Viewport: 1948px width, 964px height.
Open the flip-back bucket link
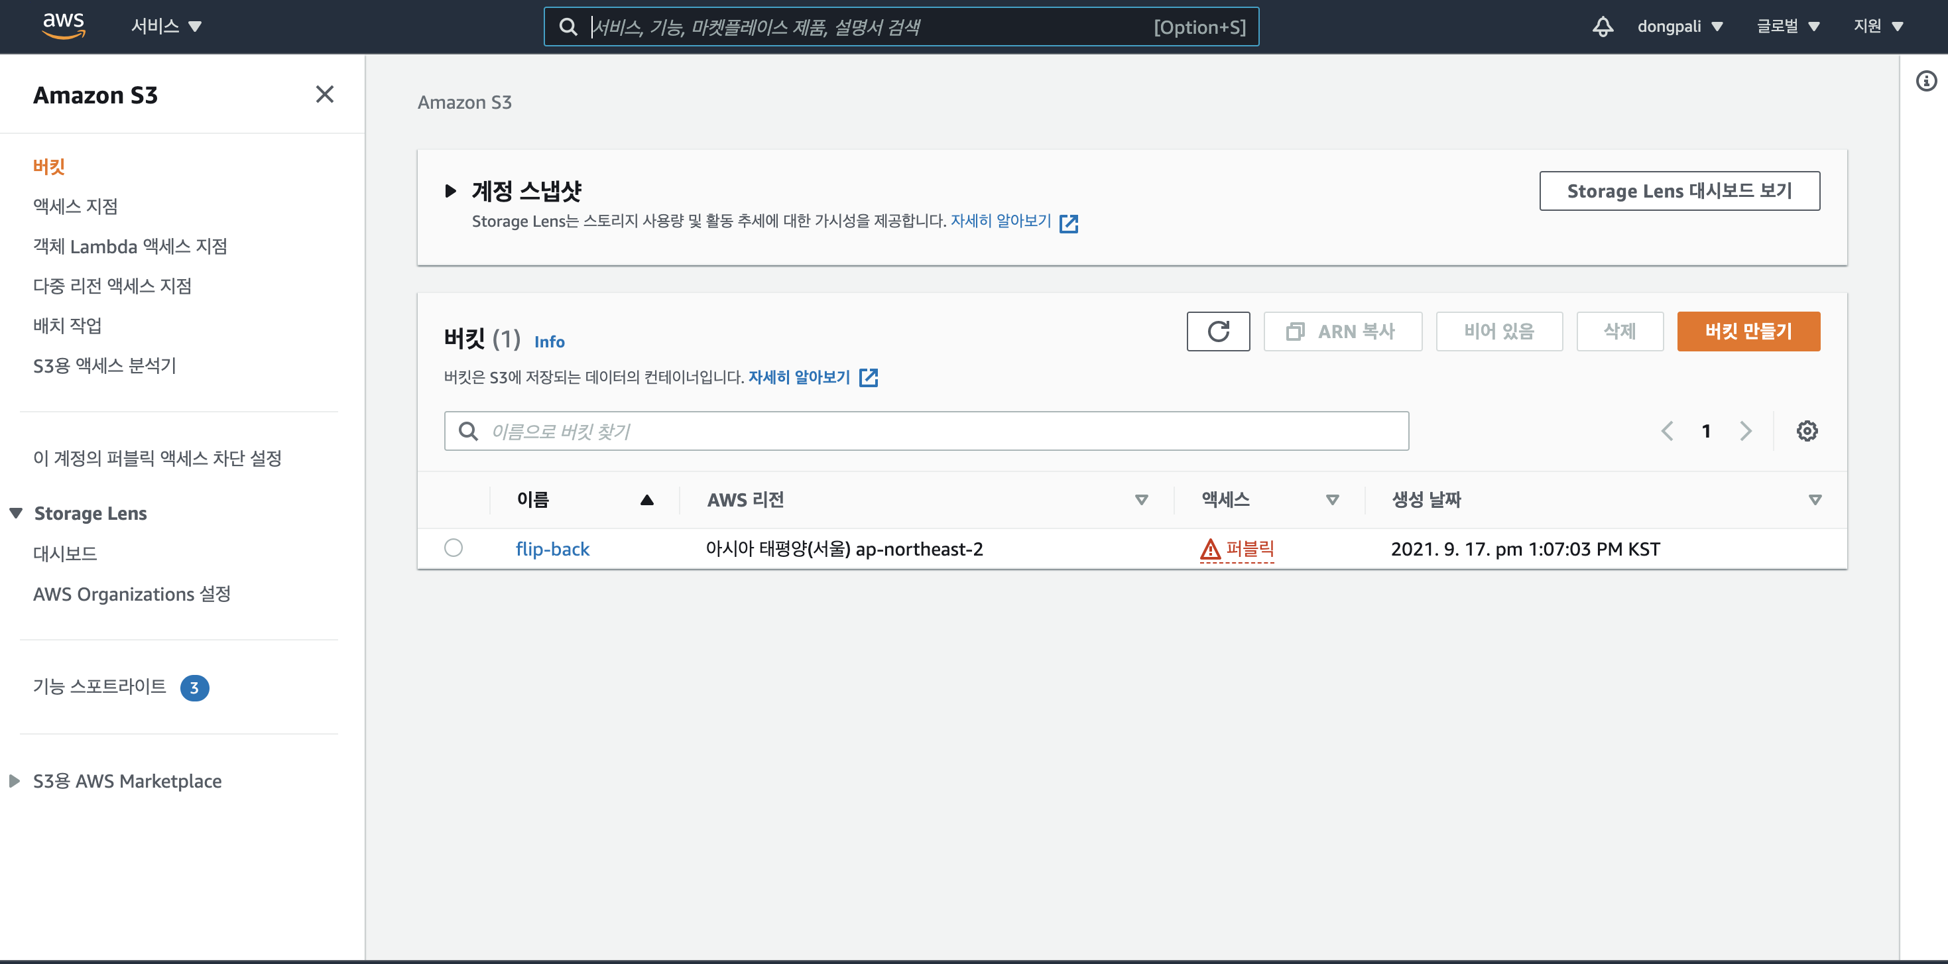[552, 549]
